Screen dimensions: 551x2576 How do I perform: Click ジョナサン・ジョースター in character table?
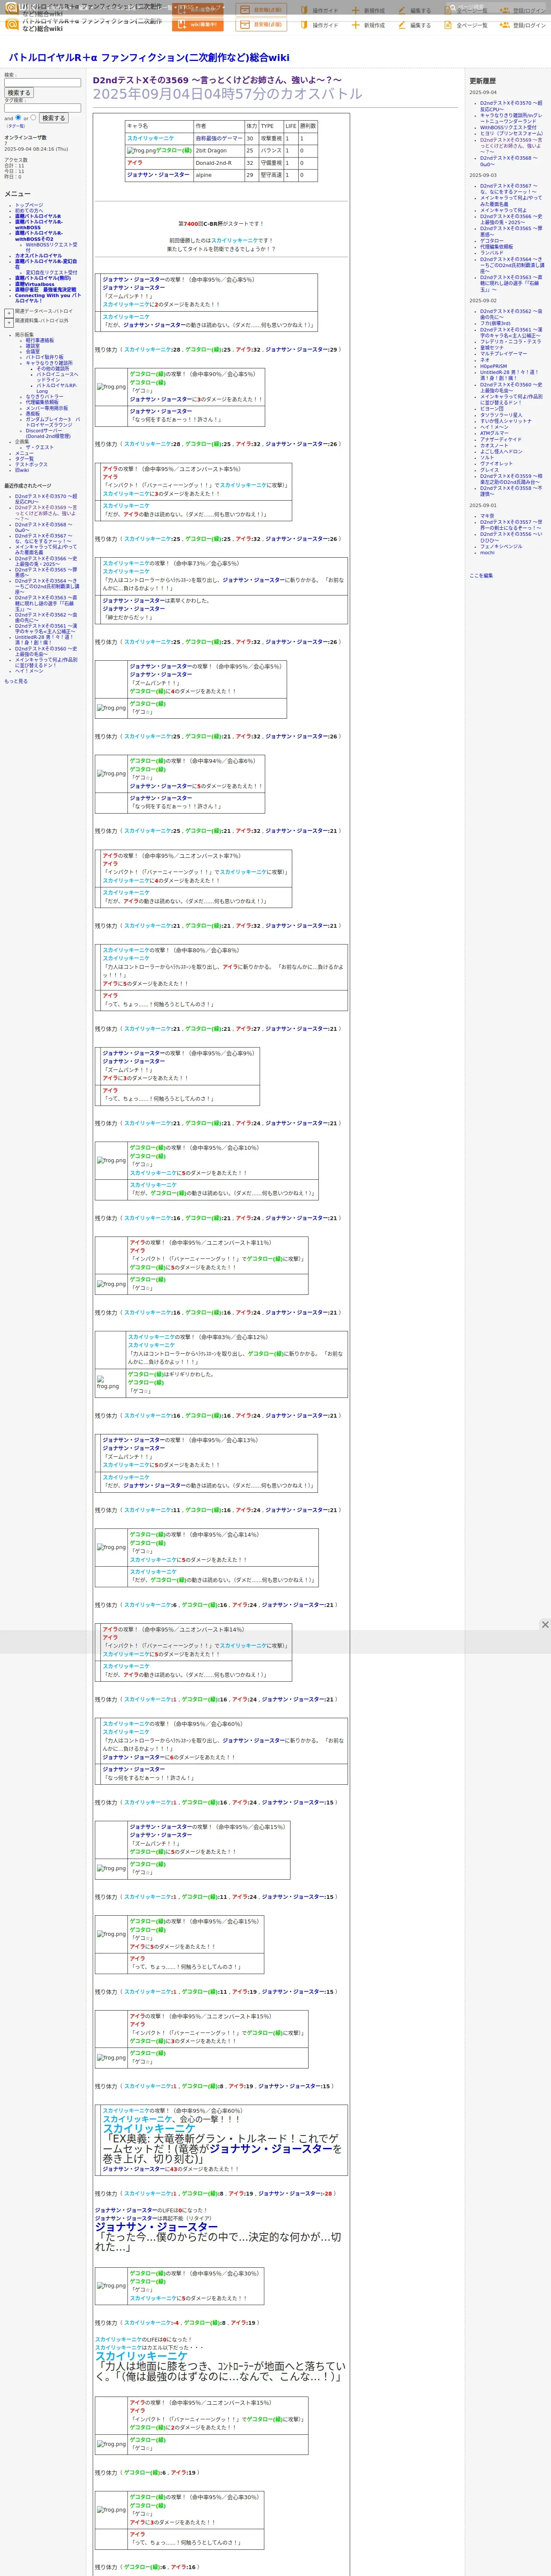[x=158, y=175]
